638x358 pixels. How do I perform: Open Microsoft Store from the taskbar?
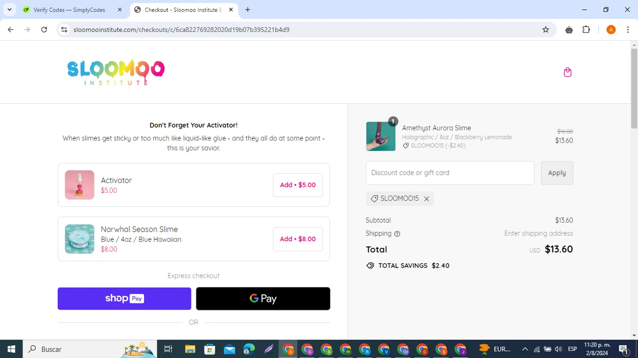(210, 349)
